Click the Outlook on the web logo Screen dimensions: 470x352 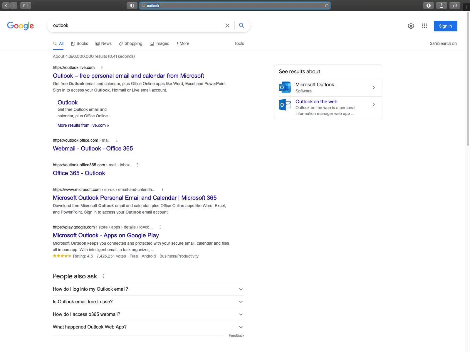285,105
